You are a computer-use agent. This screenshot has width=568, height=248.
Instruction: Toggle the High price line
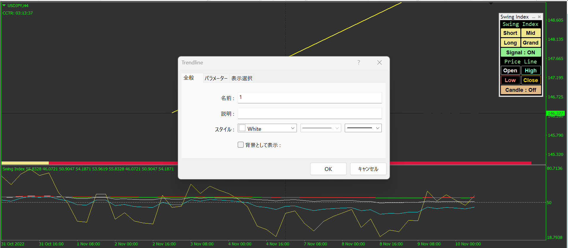(531, 71)
